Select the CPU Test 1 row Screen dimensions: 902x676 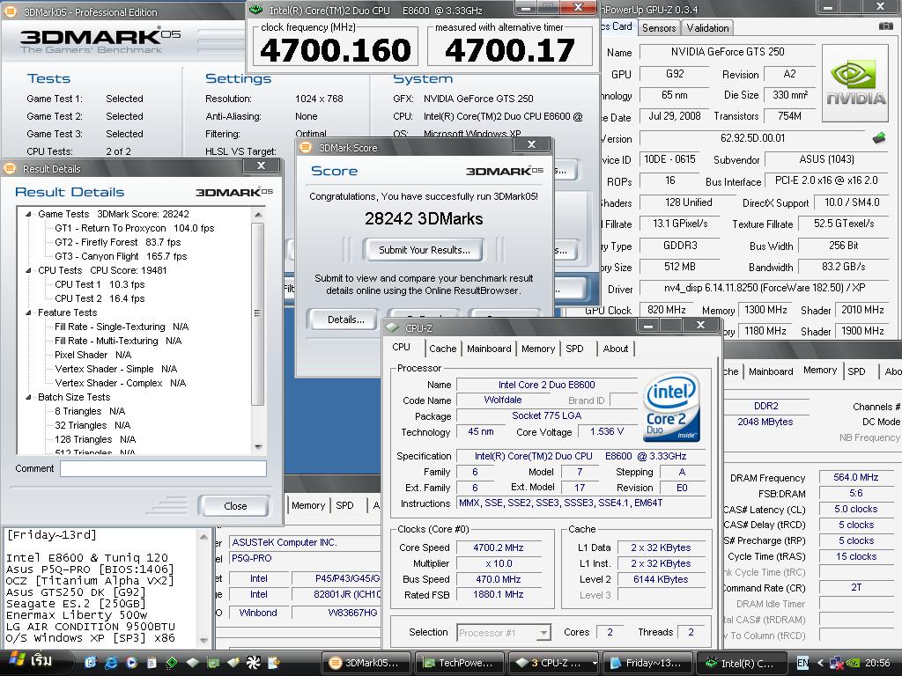[x=100, y=284]
